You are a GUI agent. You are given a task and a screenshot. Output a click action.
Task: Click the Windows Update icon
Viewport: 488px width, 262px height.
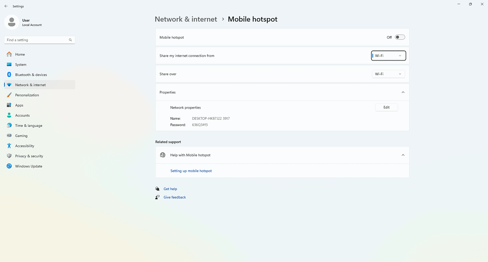tap(9, 166)
